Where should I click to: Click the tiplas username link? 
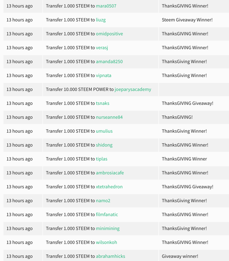click(x=102, y=159)
